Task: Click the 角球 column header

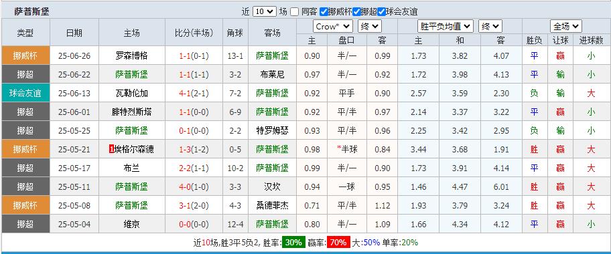Action: coord(235,33)
